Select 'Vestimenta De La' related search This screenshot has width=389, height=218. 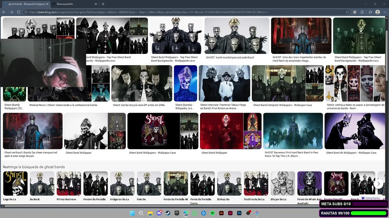click(x=256, y=186)
